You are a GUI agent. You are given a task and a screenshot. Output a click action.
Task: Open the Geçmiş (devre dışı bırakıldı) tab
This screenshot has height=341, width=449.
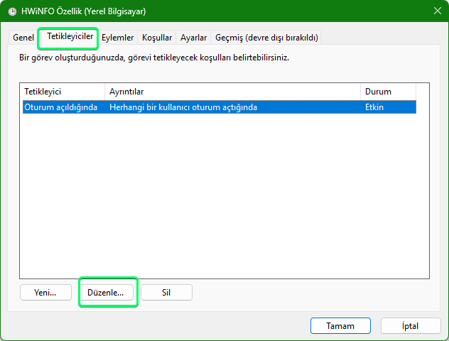click(x=266, y=38)
